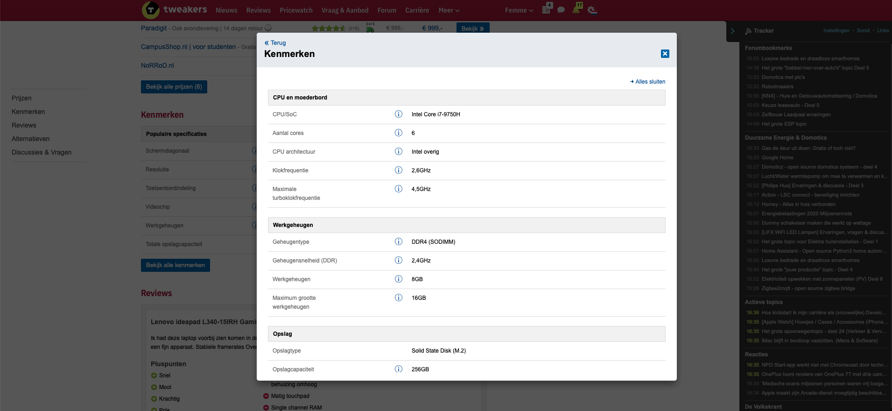The width and height of the screenshot is (892, 411).
Task: Open the Nieuws menu item
Action: [226, 10]
